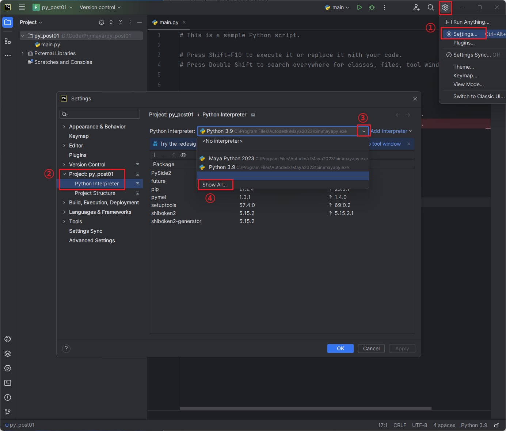506x431 pixels.
Task: Toggle read-only lock in status bar
Action: (x=497, y=425)
